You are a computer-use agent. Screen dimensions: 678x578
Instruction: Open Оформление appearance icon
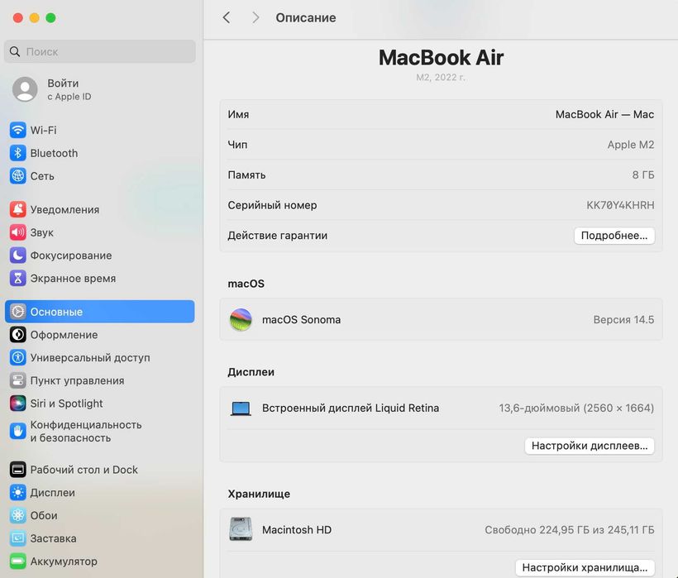point(17,335)
